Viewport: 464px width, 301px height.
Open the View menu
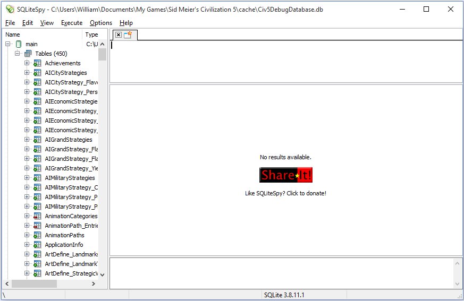tap(47, 23)
